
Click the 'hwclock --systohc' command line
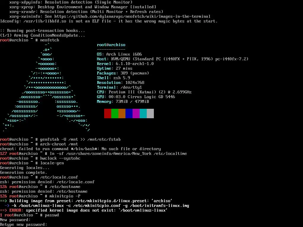click(x=40, y=158)
